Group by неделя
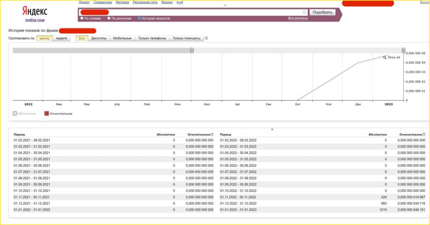 pyautogui.click(x=62, y=39)
